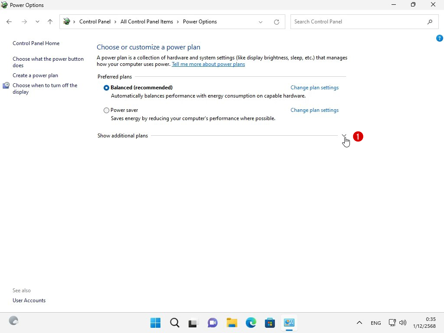The height and width of the screenshot is (333, 444).
Task: Go back using the back arrow
Action: (x=9, y=22)
